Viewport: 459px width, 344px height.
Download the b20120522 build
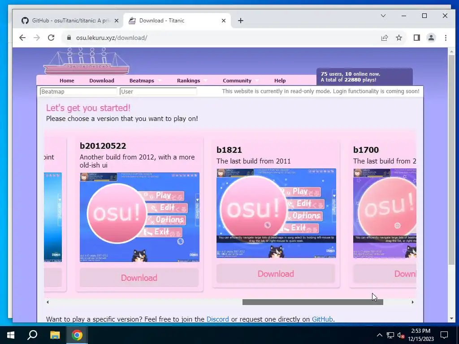pos(139,278)
